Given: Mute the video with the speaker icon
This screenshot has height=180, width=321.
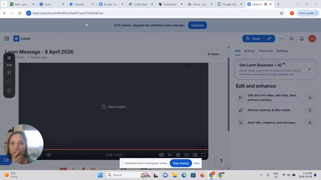Looking at the screenshot, I should [48, 155].
